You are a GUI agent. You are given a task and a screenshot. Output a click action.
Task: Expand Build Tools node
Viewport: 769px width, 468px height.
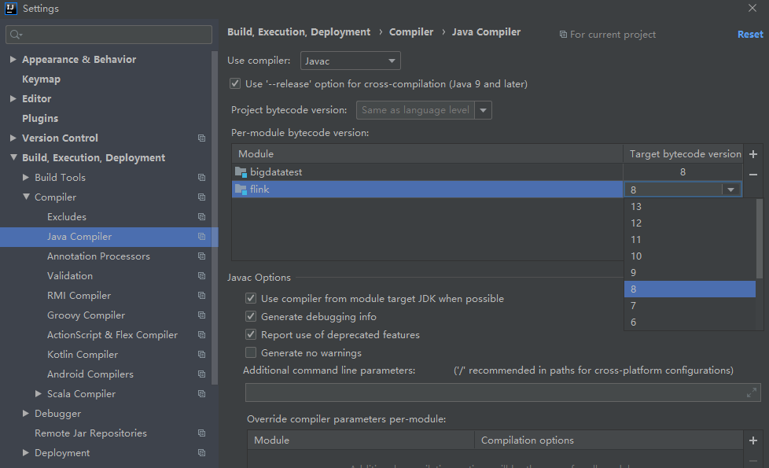coord(26,177)
